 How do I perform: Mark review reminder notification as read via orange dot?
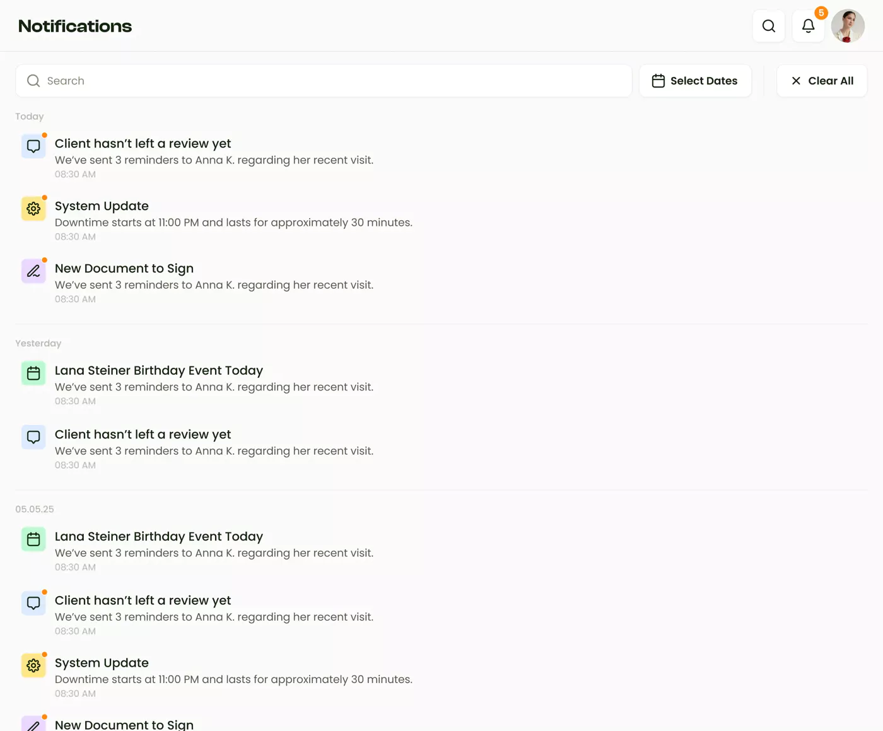pos(45,134)
